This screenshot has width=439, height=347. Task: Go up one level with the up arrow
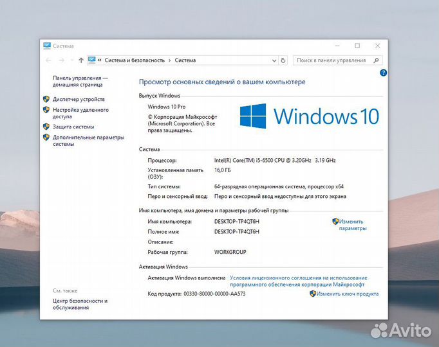(x=81, y=60)
